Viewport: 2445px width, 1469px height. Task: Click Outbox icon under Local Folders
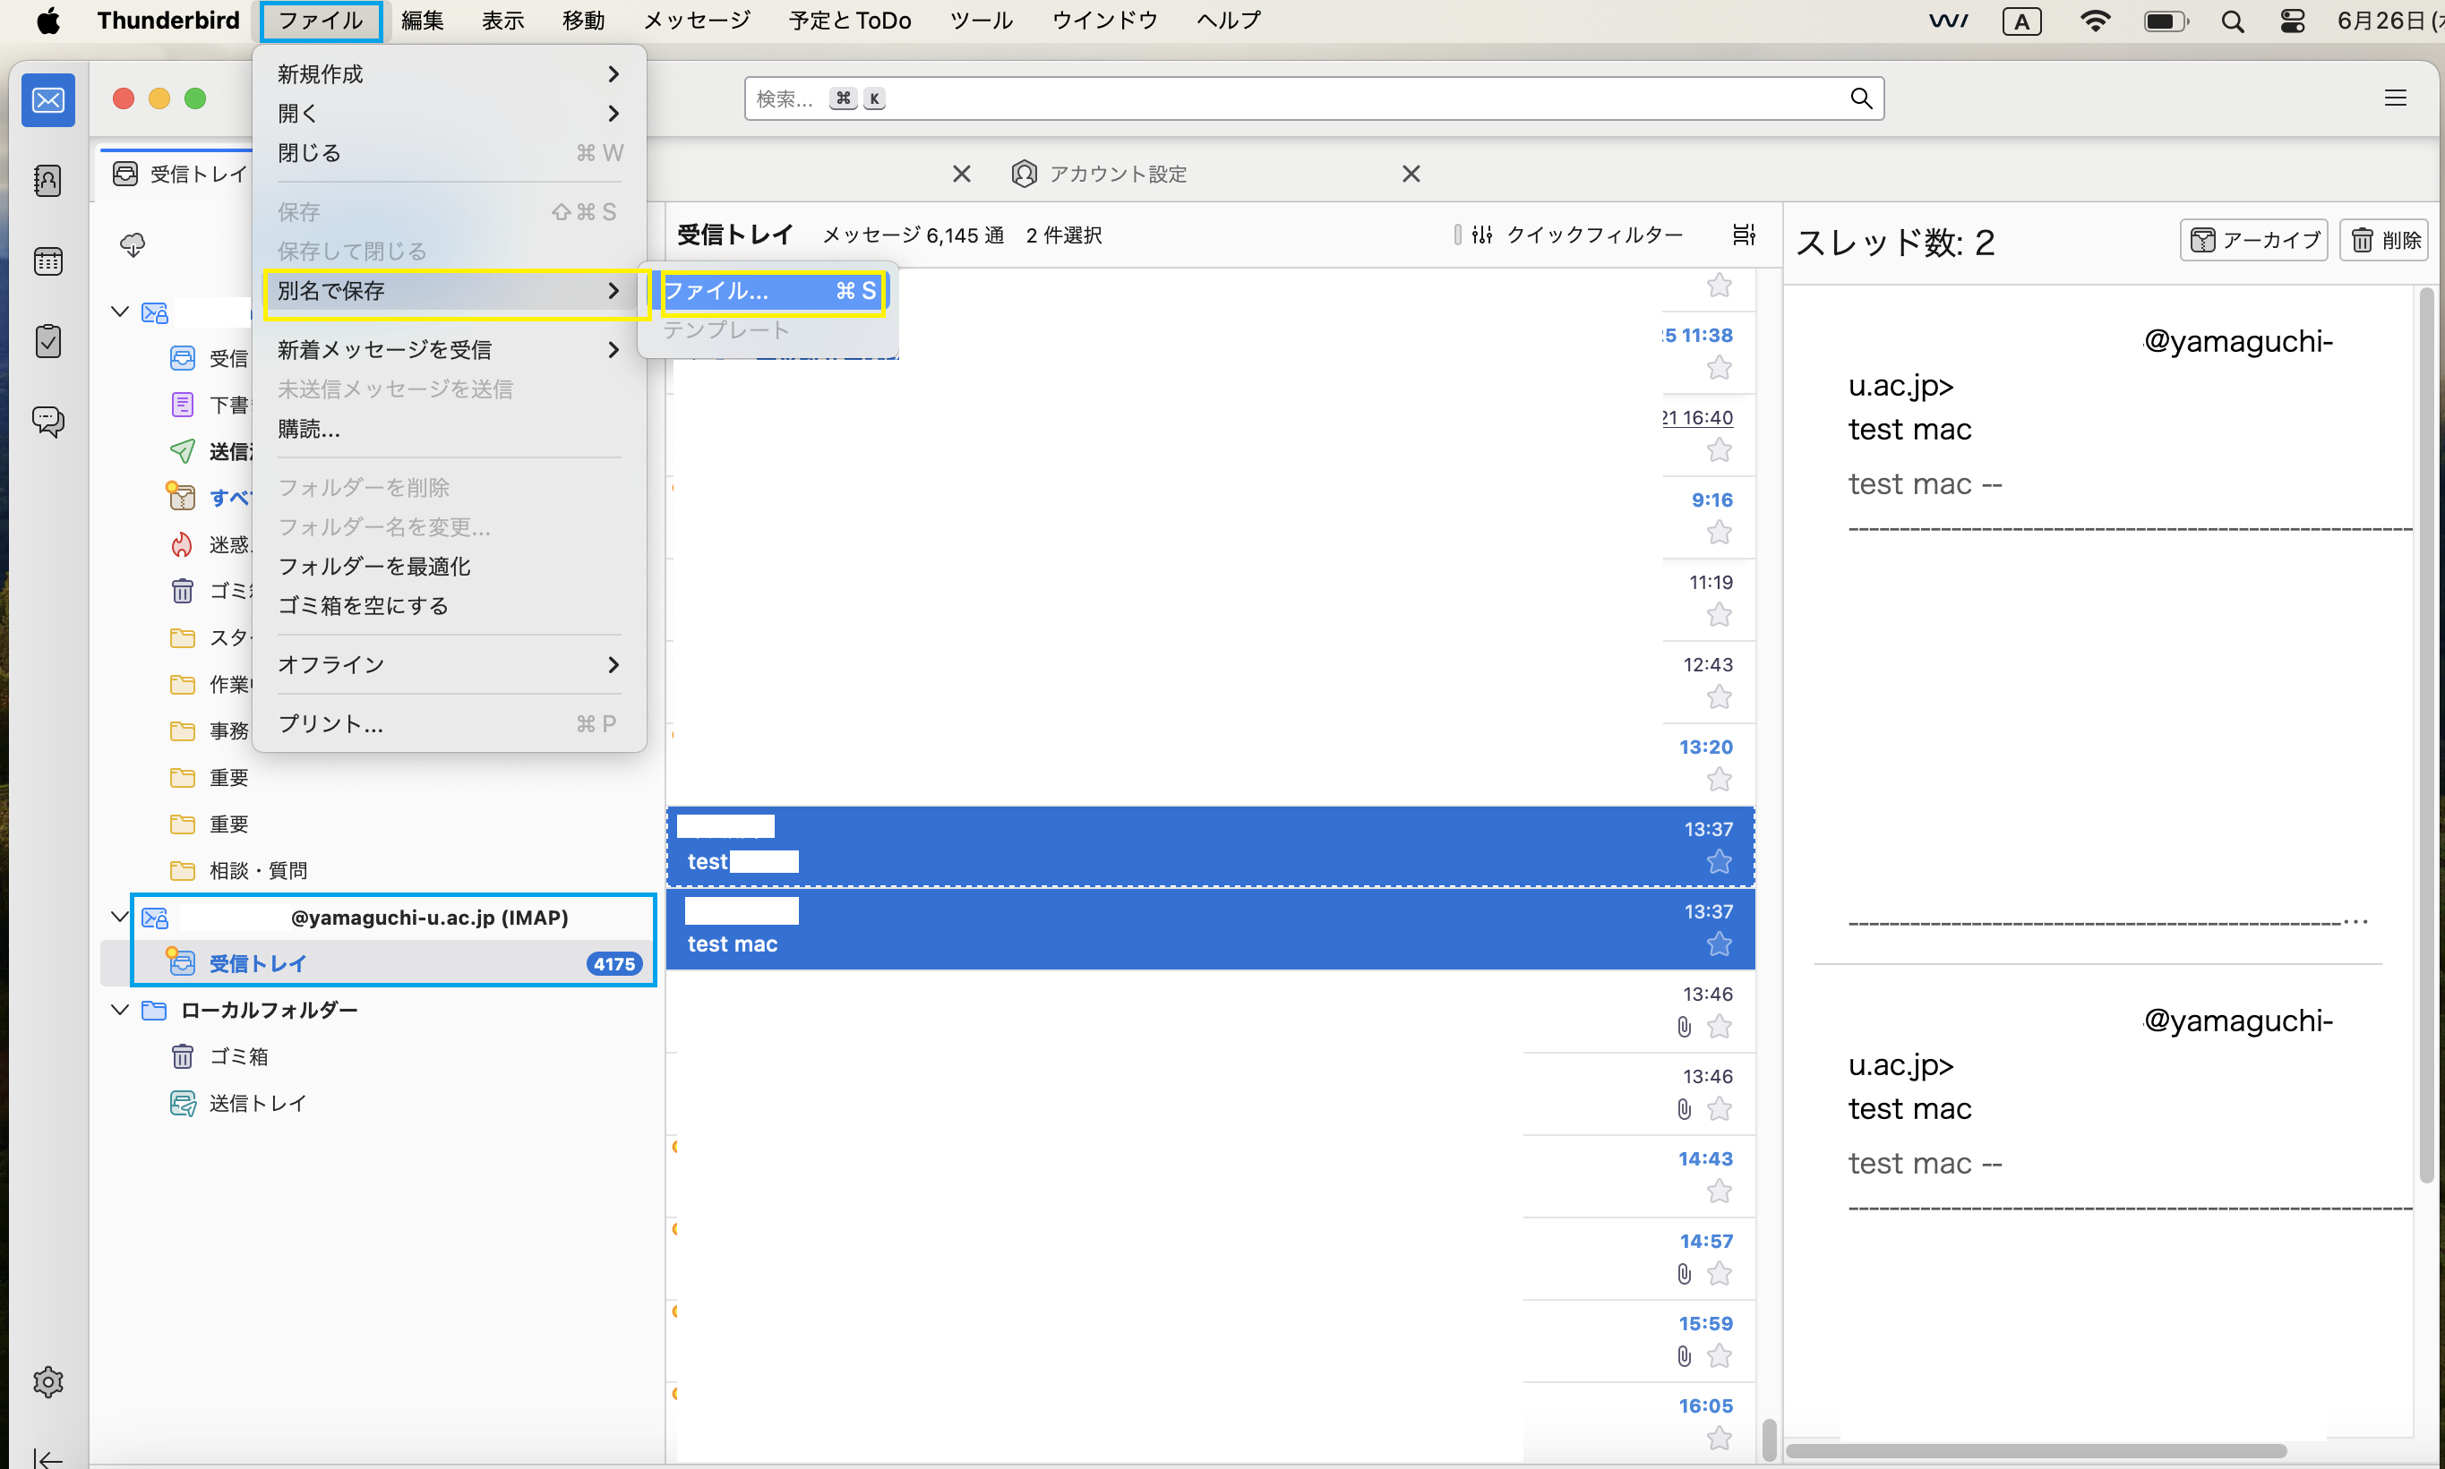182,1103
